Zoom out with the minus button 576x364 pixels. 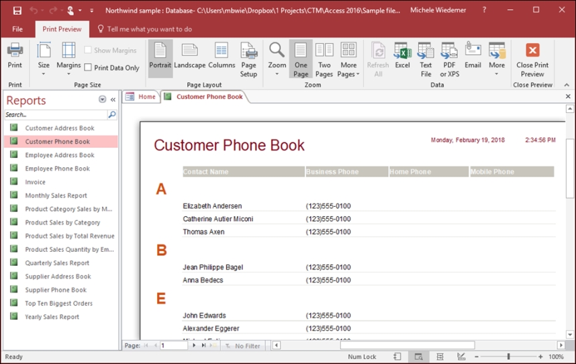point(477,357)
